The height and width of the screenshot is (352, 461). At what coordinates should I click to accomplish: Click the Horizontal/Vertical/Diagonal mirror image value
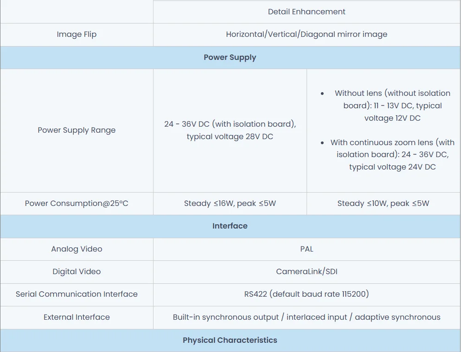[x=307, y=35]
